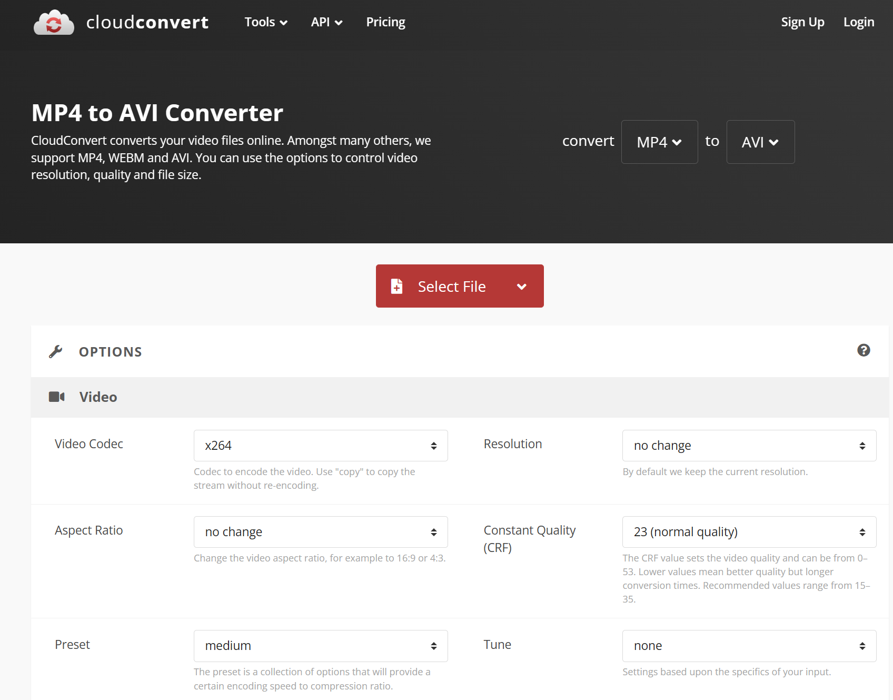Open the API menu
Image resolution: width=893 pixels, height=700 pixels.
point(326,22)
